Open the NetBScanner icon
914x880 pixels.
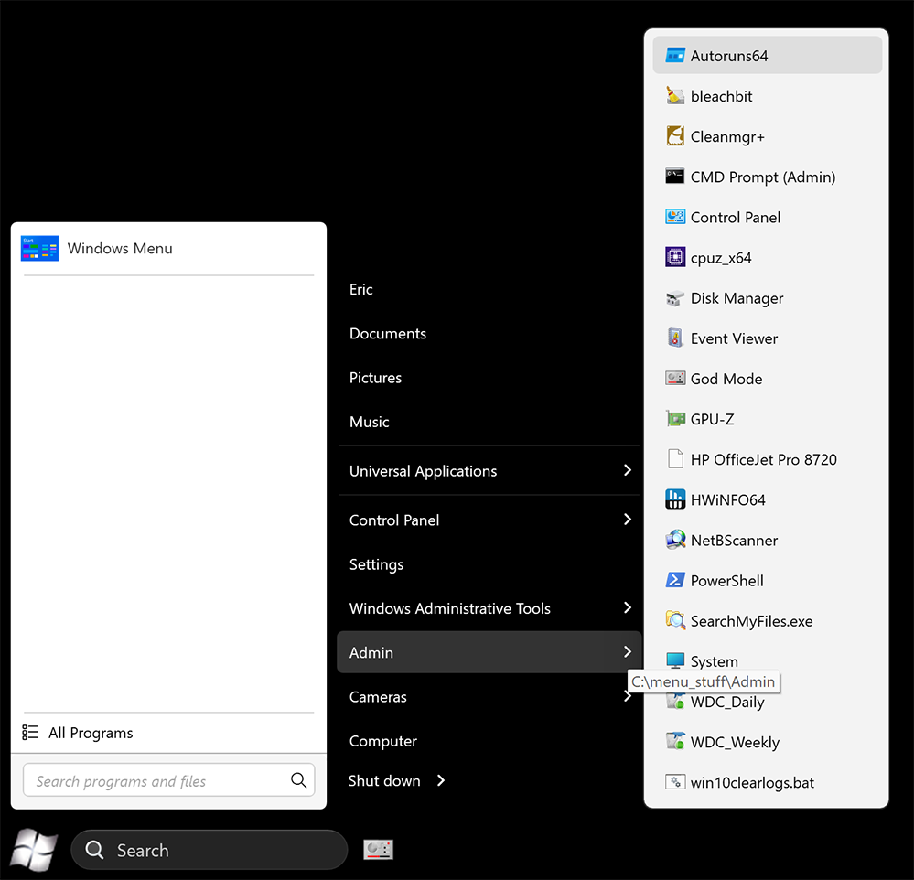(675, 540)
